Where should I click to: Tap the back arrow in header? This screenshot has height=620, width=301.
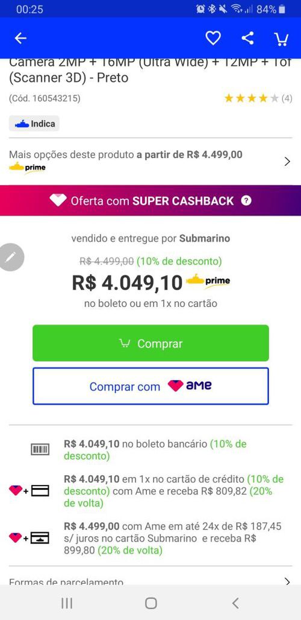click(x=20, y=39)
